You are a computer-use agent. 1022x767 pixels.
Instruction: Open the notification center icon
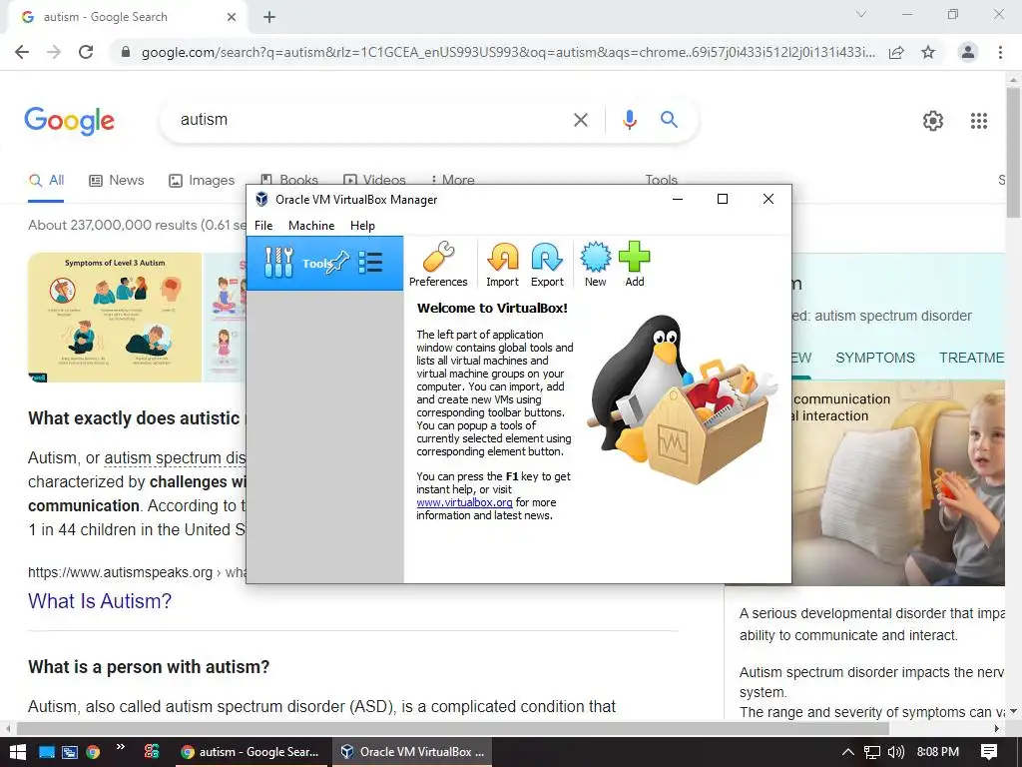(988, 752)
